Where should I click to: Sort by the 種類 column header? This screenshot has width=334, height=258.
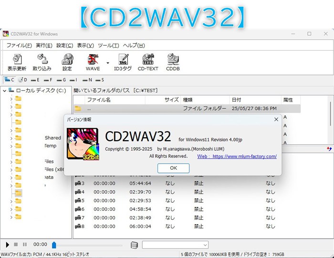click(205, 100)
